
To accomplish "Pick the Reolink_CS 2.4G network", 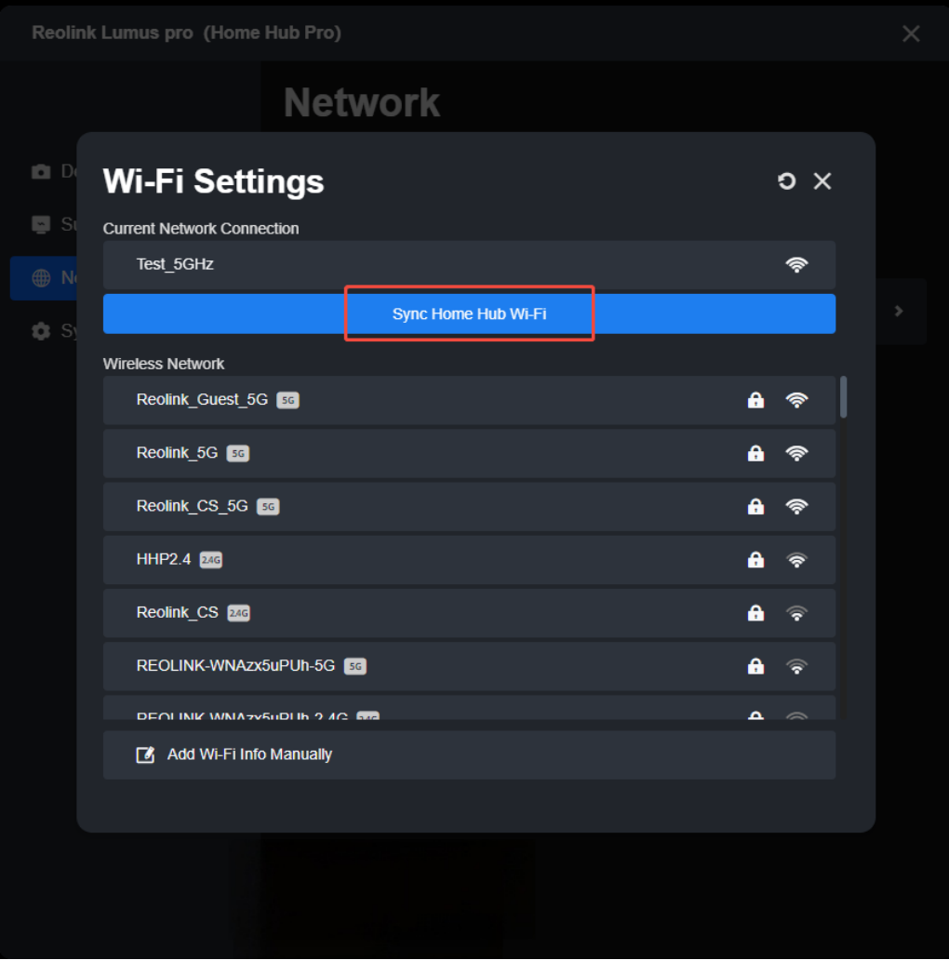I will [x=469, y=613].
